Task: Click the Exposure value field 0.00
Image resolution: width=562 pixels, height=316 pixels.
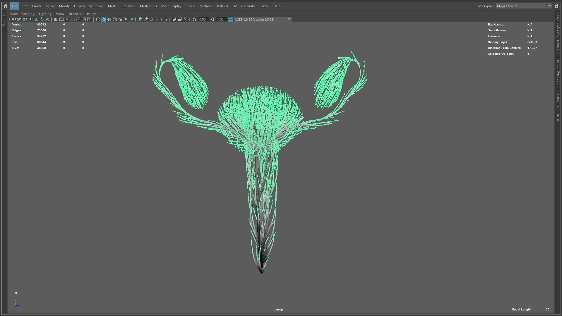Action: 203,19
